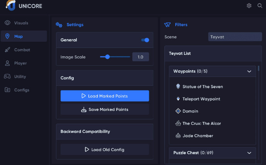Open the Utility sidebar tab
The height and width of the screenshot is (165, 266).
point(20,77)
